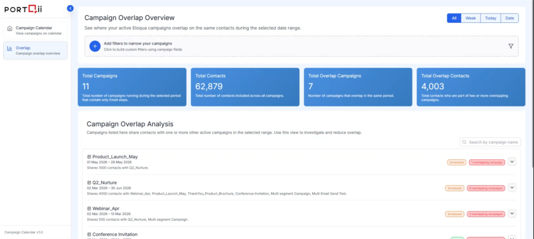Click the home icon beside Campaign Calendar
Viewport: 534px width, 239px height.
point(9,28)
